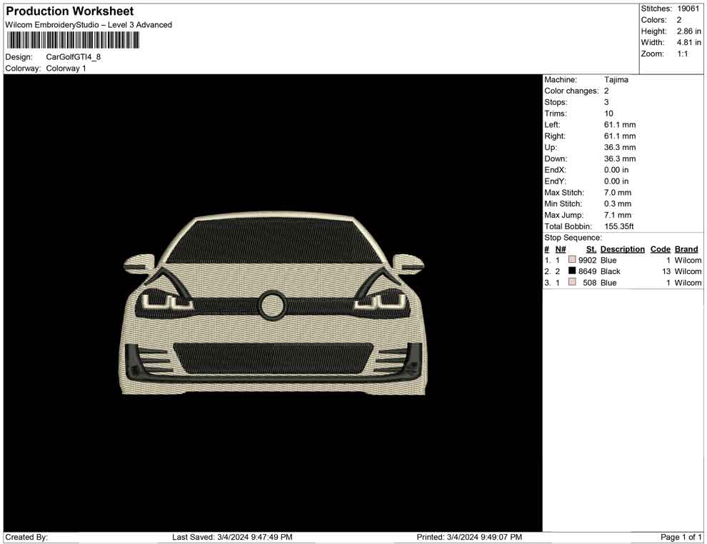Click the Stitches value 19061
707x544 pixels.
(x=689, y=9)
